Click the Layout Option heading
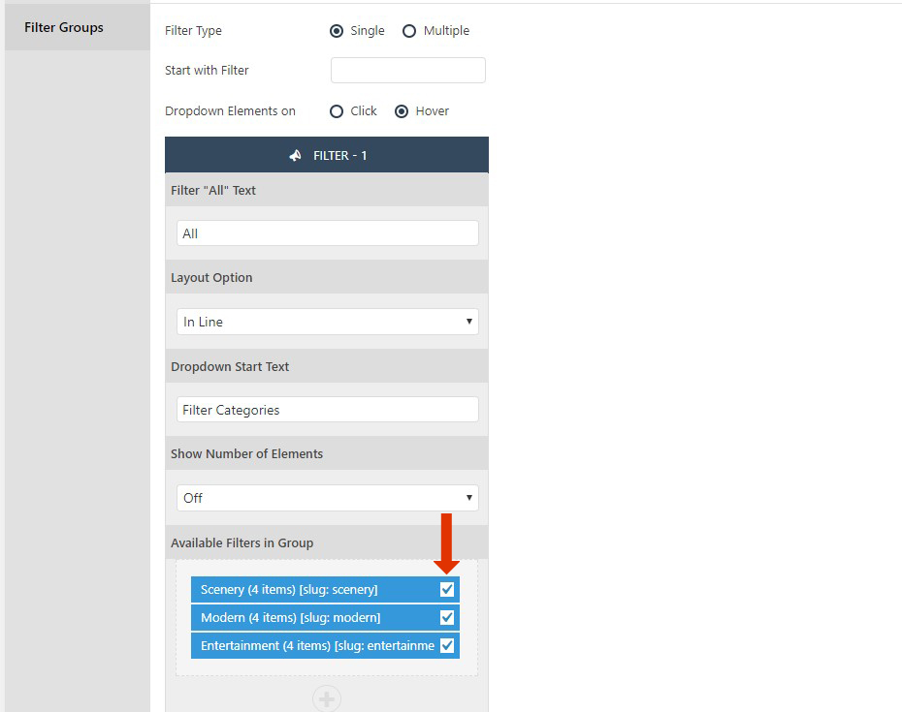Viewport: 902px width, 712px height. pyautogui.click(x=211, y=278)
